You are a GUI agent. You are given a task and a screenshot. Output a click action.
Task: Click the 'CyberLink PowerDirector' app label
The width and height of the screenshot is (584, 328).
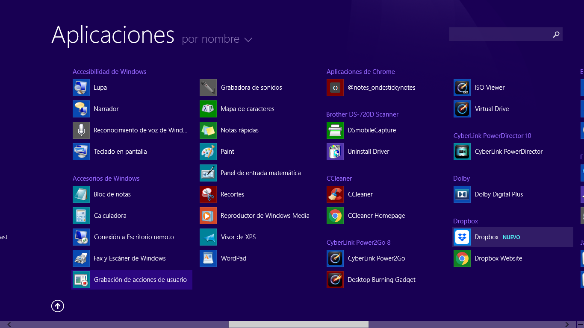point(509,152)
